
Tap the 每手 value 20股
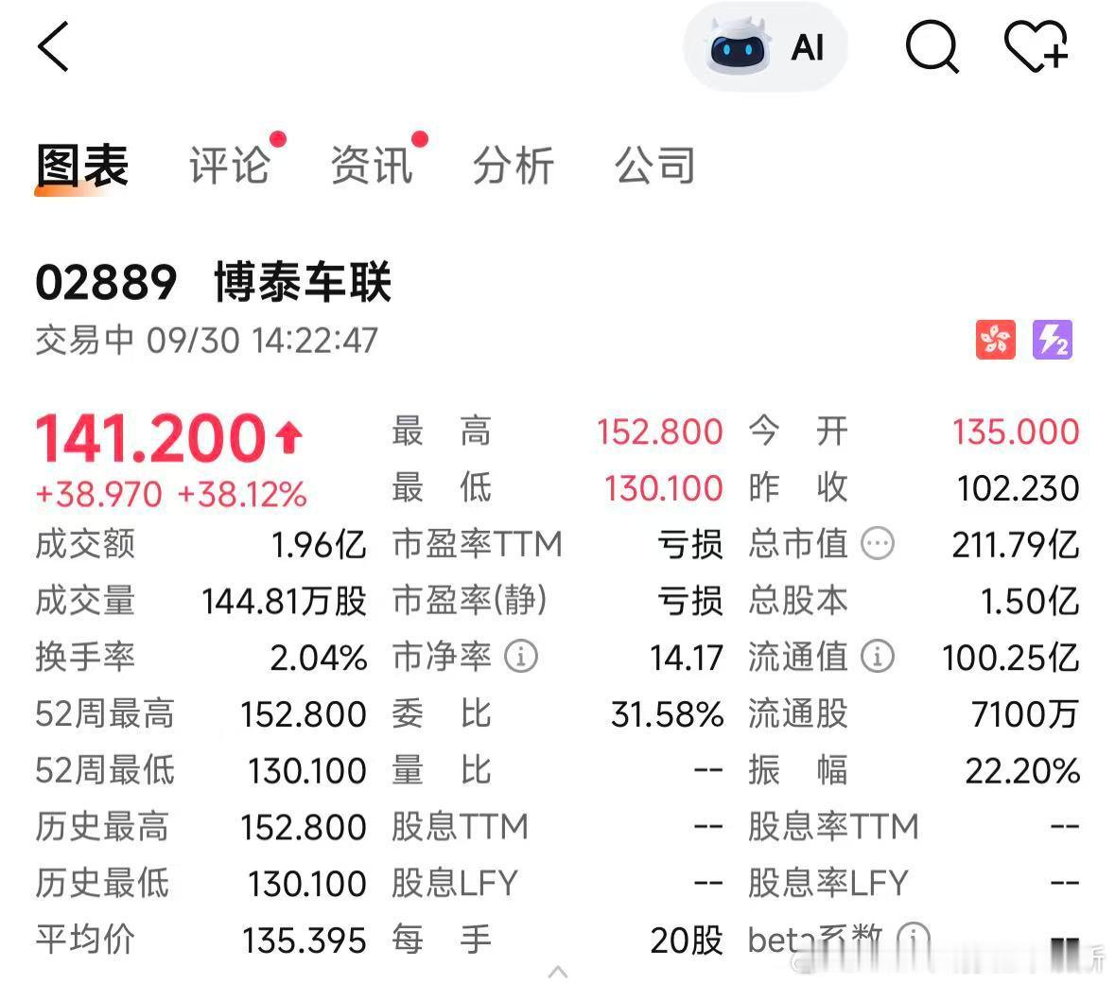pyautogui.click(x=687, y=941)
